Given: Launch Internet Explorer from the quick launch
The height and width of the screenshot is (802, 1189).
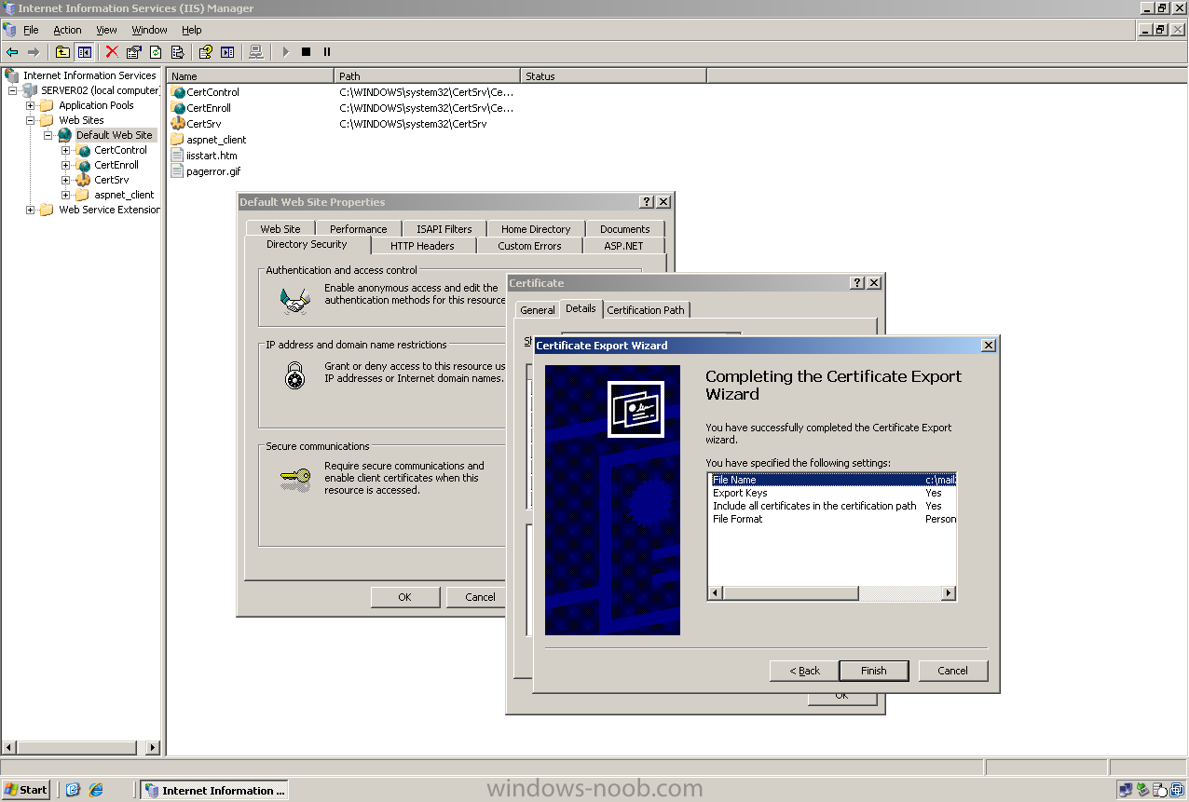Looking at the screenshot, I should pyautogui.click(x=96, y=790).
